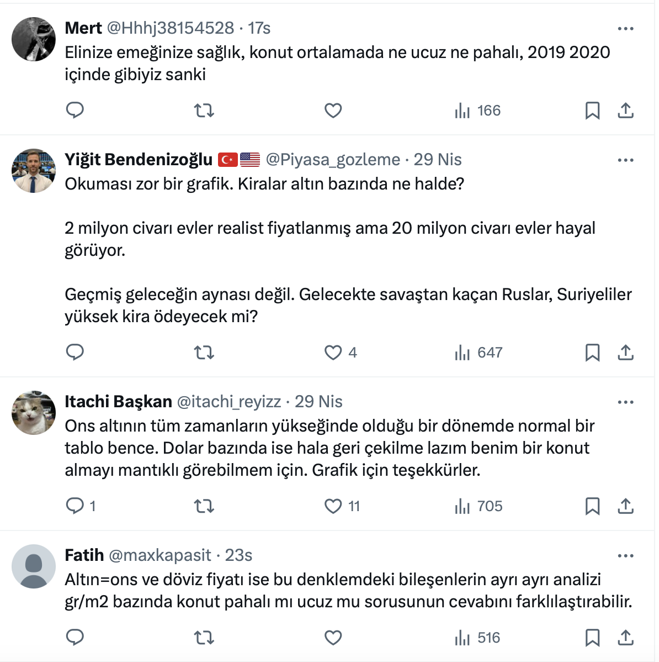Share Yiğit Bendenizoğlu's tweet
The height and width of the screenshot is (662, 659).
[x=625, y=353]
